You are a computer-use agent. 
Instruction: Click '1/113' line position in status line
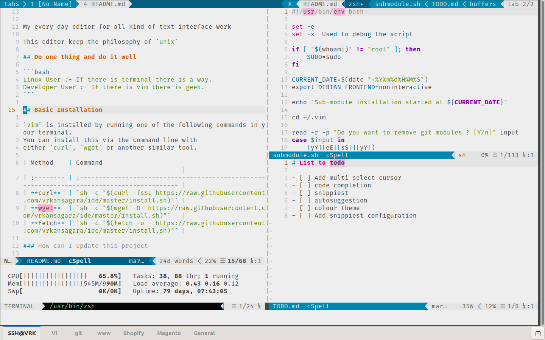tap(509, 155)
